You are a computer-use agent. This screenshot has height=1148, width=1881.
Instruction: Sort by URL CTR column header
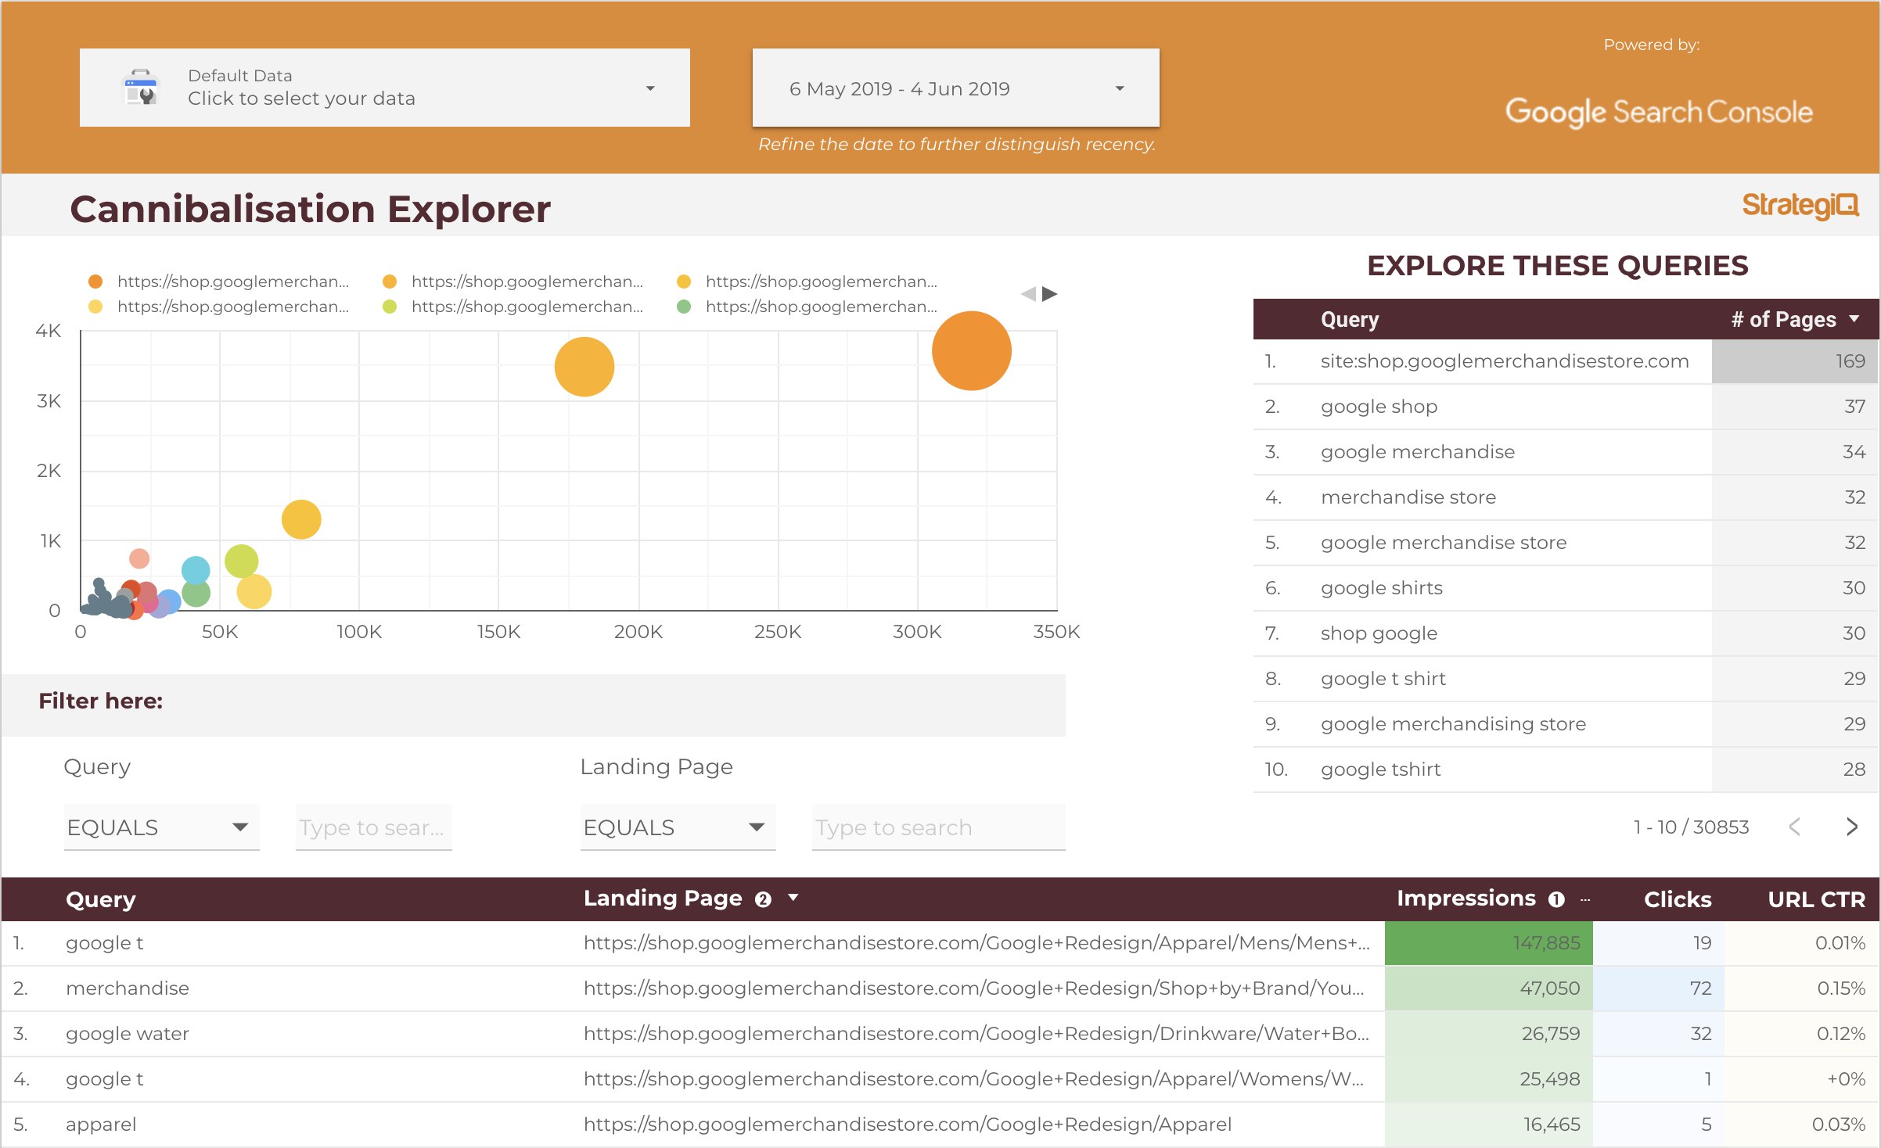(x=1816, y=899)
